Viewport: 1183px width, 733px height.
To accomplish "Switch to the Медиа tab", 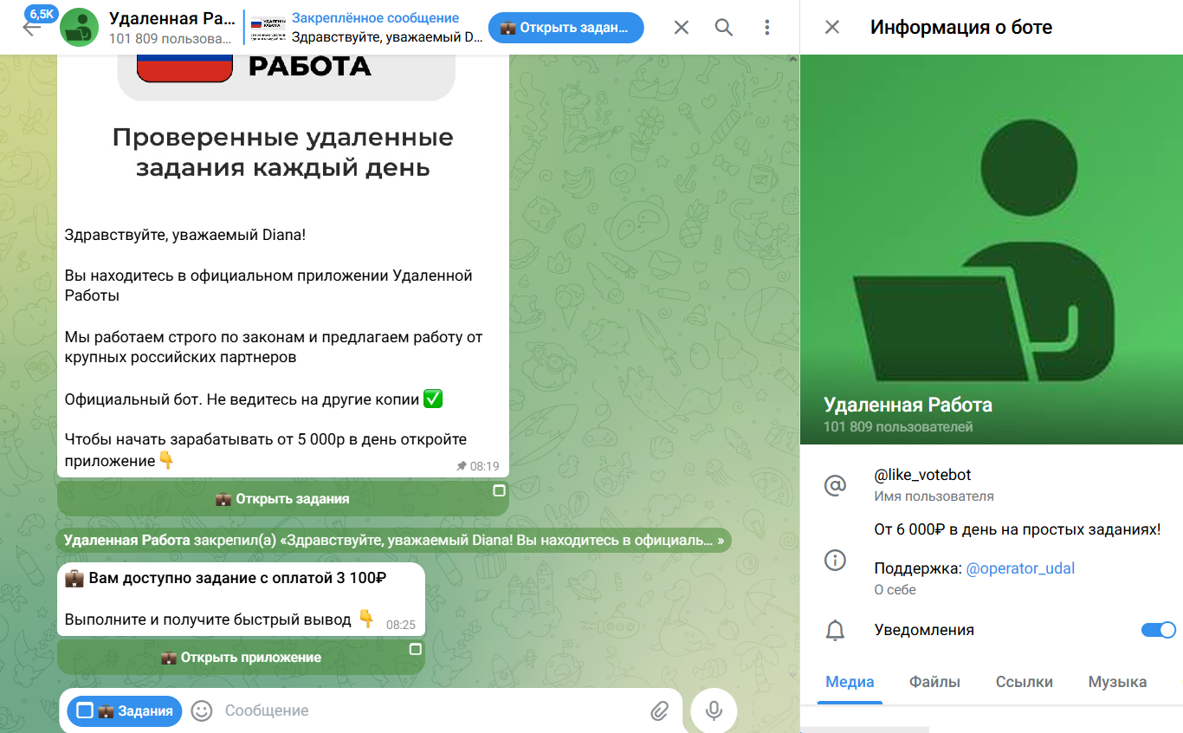I will pyautogui.click(x=850, y=682).
